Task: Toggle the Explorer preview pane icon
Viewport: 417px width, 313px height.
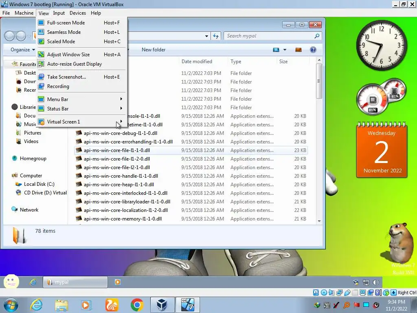Action: (298, 50)
